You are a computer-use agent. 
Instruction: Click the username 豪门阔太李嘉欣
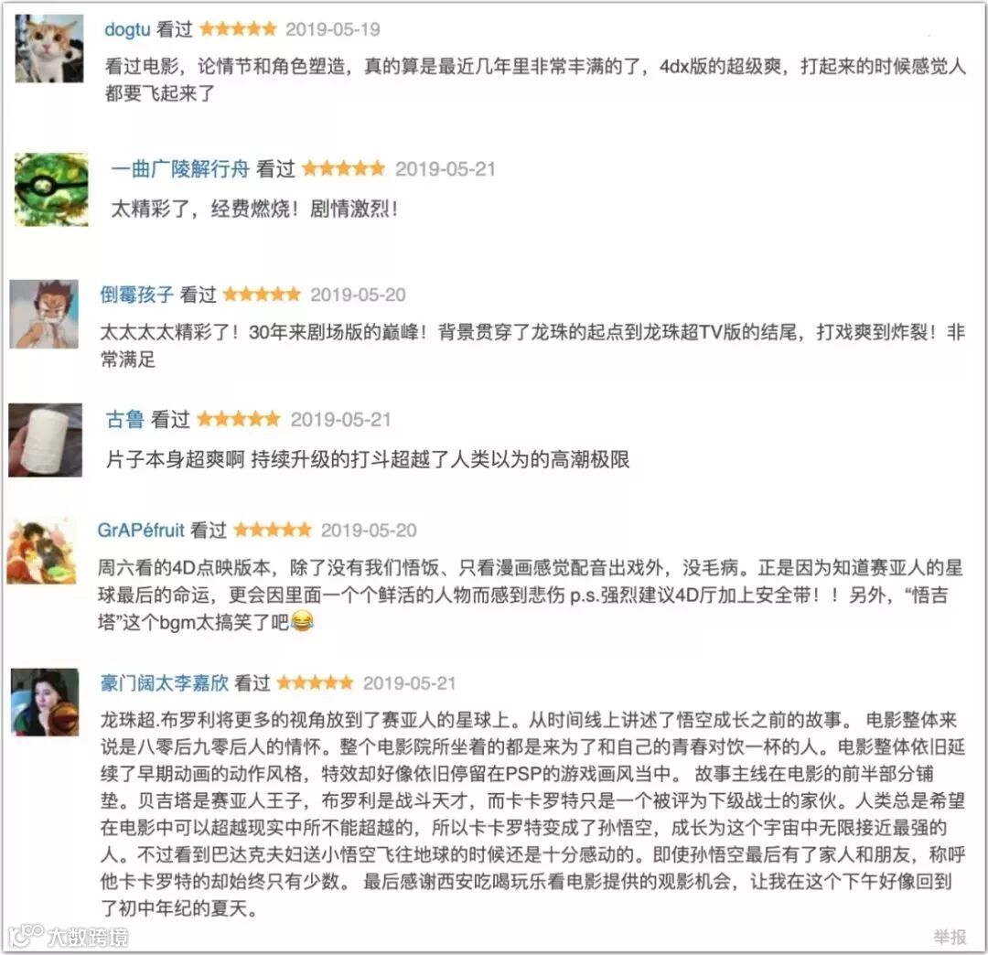coord(165,683)
